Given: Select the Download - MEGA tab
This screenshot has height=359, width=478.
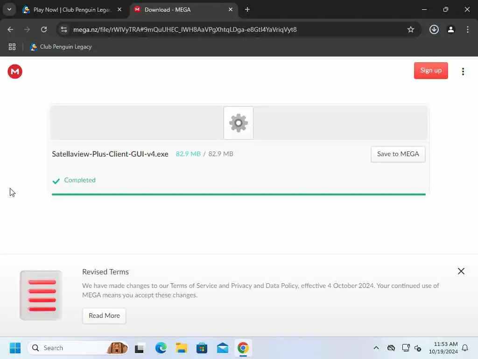Looking at the screenshot, I should (183, 10).
